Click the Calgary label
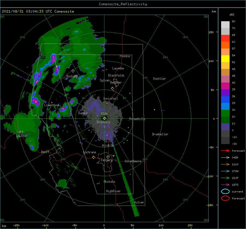 pos(107,160)
